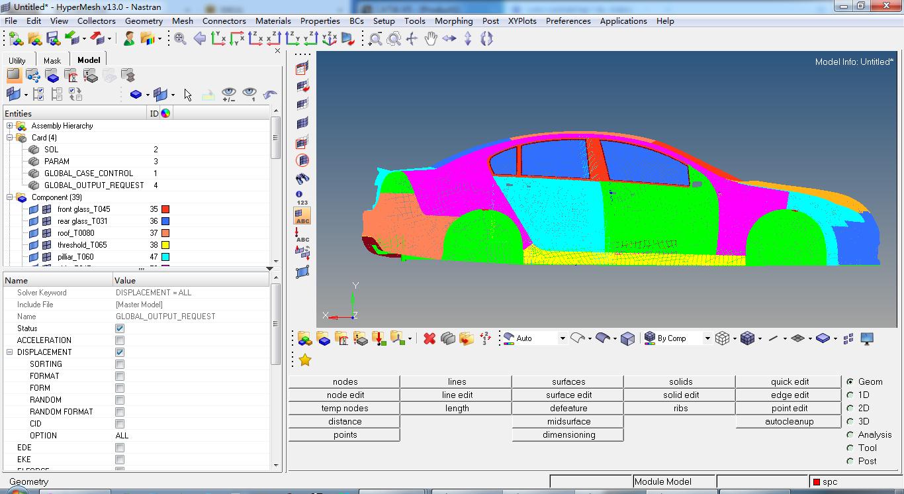
Task: Switch to the Utility tab
Action: tap(17, 60)
